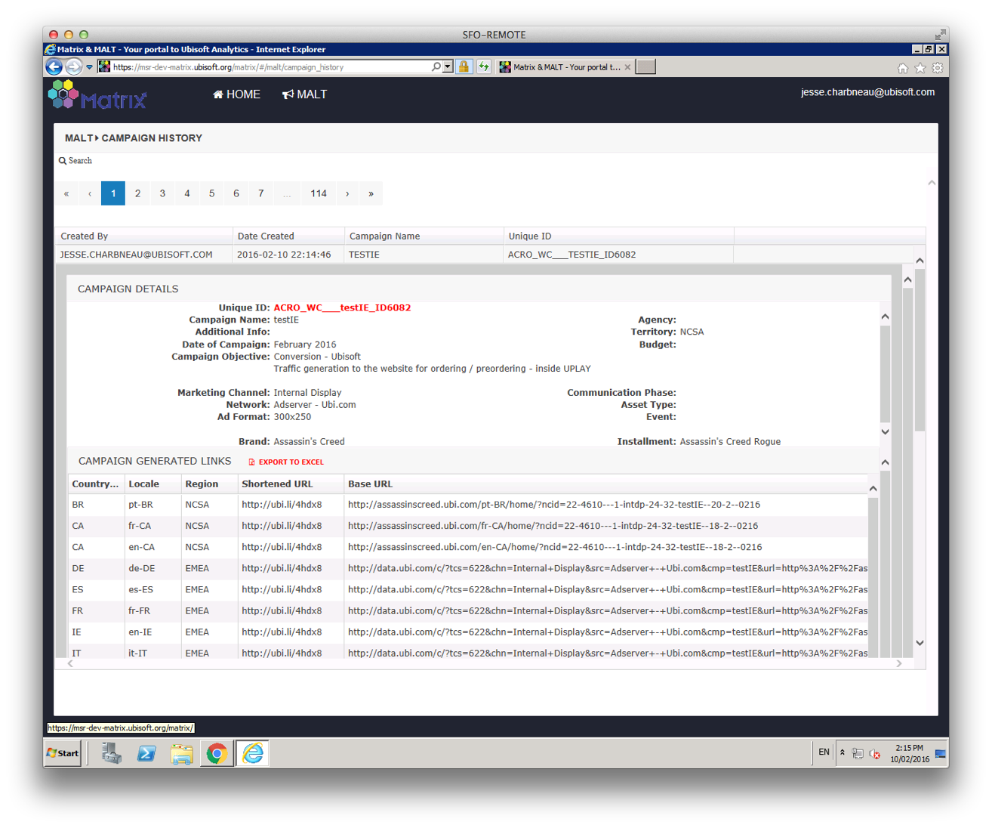
Task: Open PowerShell from the taskbar
Action: pos(146,753)
